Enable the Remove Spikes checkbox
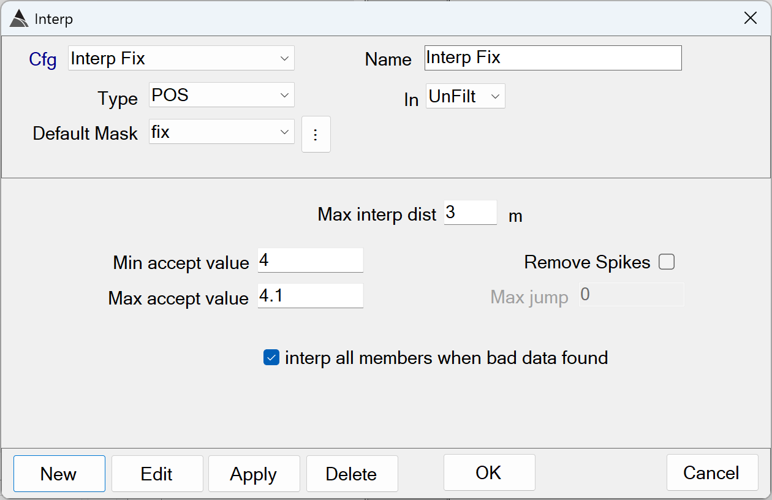 [666, 262]
